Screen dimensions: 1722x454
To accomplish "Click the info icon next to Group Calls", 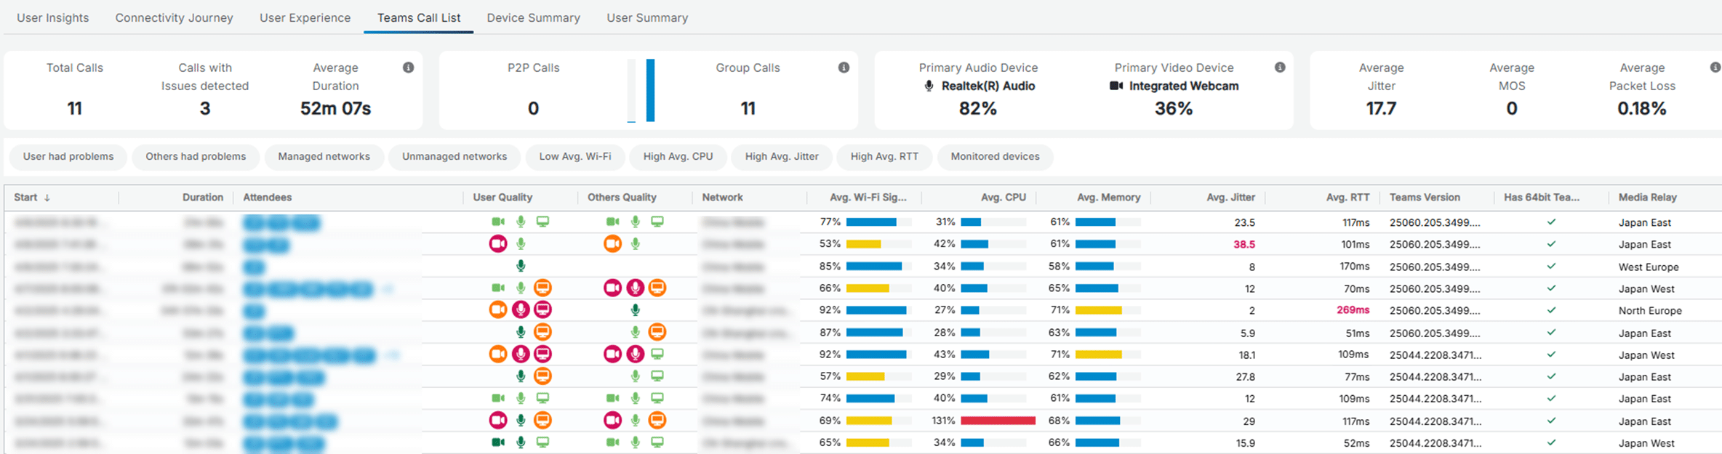I will click(x=844, y=68).
